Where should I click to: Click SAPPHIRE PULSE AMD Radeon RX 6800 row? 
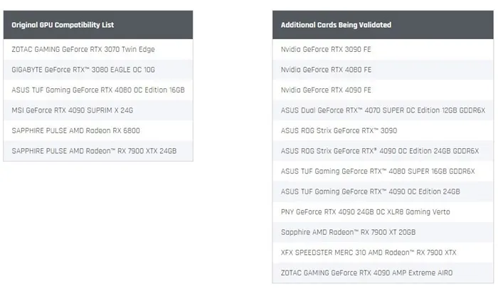tap(98, 131)
